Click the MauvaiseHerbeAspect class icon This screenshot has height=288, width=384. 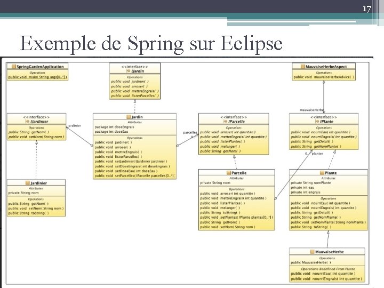click(x=303, y=67)
